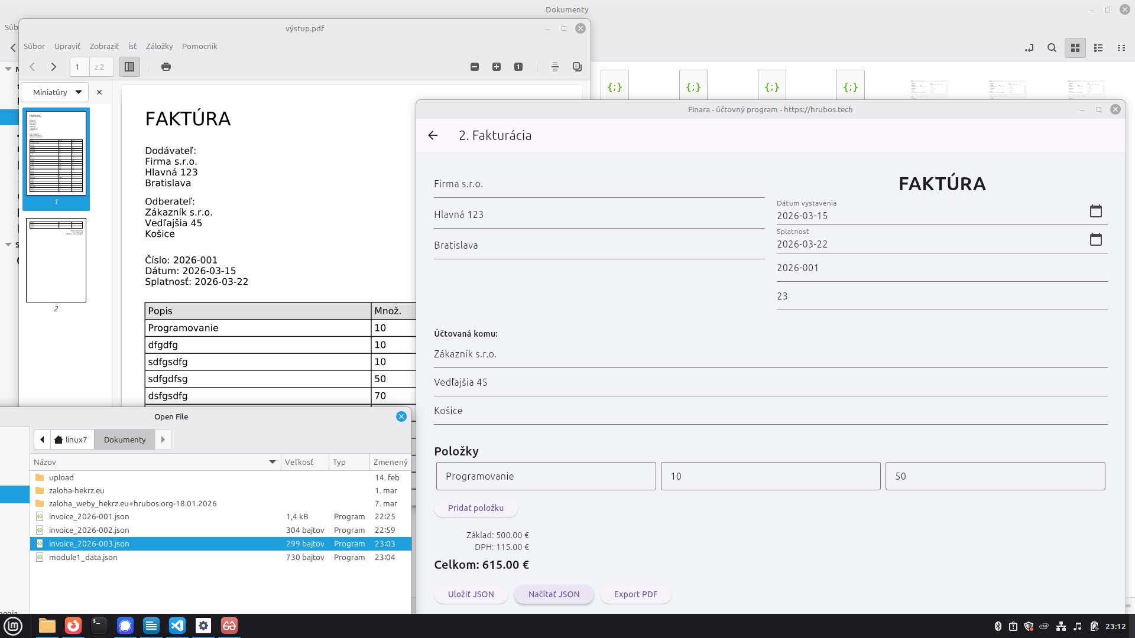The image size is (1135, 638).
Task: Expand Názov column sort arrow
Action: coord(273,462)
